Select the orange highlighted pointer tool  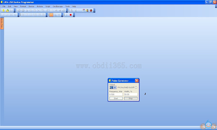tap(51, 15)
